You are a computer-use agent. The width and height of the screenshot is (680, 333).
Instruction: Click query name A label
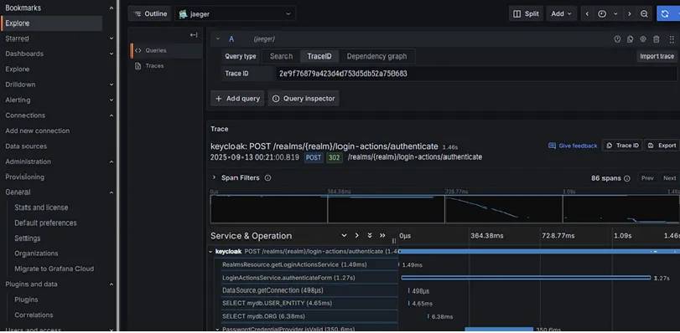pyautogui.click(x=231, y=39)
